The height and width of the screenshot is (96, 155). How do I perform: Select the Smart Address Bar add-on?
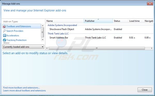pyautogui.click(x=59, y=38)
